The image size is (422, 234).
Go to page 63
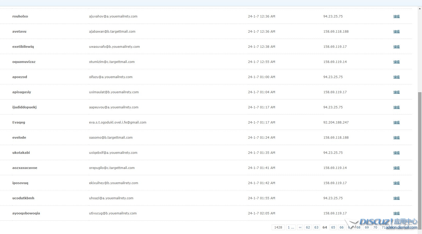pos(316,227)
